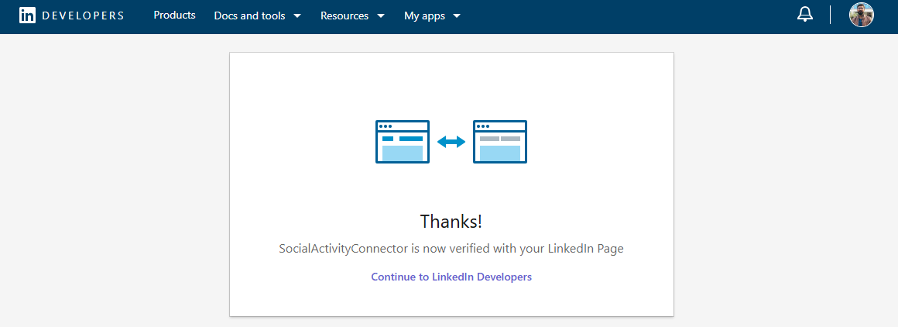Follow the Continue to LinkedIn Developers link

[x=451, y=277]
